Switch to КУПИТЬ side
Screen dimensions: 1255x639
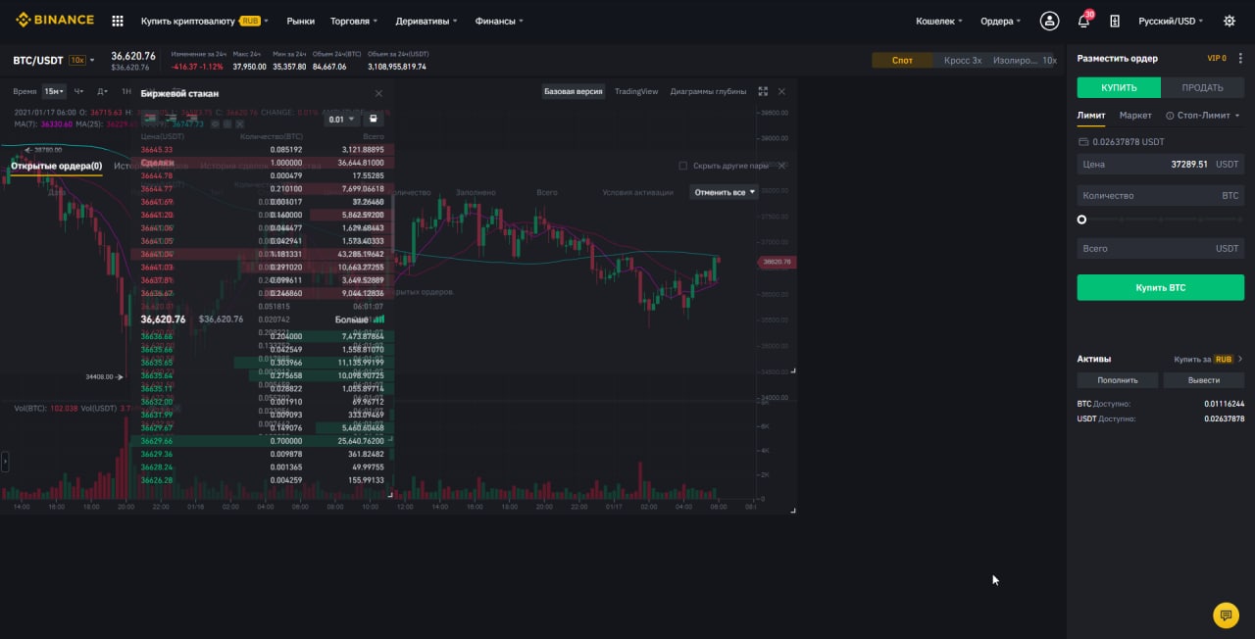click(1119, 87)
